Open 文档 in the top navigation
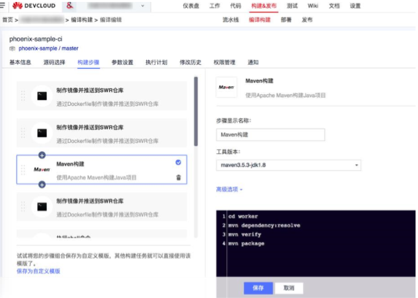Viewport: 418px width, 298px height. point(334,6)
